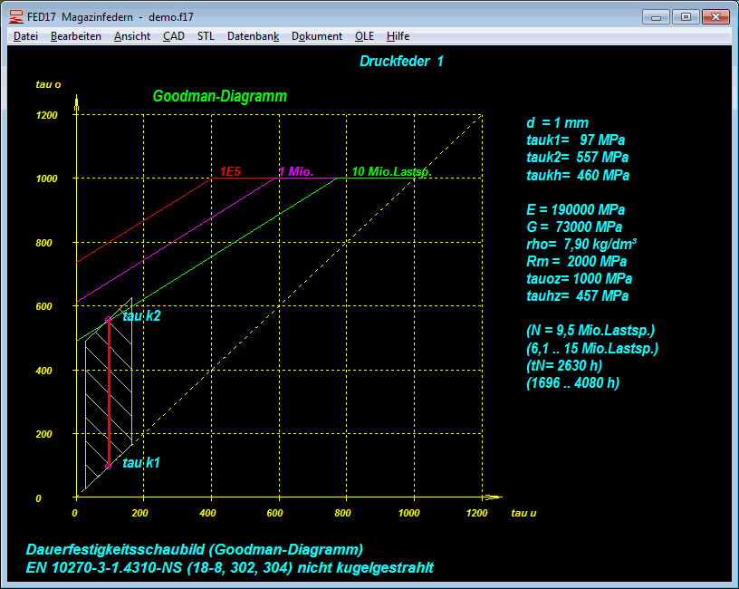The width and height of the screenshot is (739, 589).
Task: Click the tau k2 point label
Action: [x=141, y=316]
